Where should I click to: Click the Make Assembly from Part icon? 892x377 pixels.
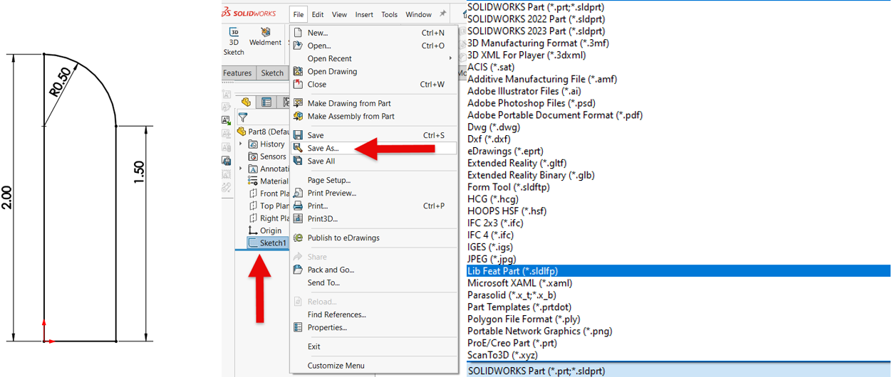[x=298, y=116]
